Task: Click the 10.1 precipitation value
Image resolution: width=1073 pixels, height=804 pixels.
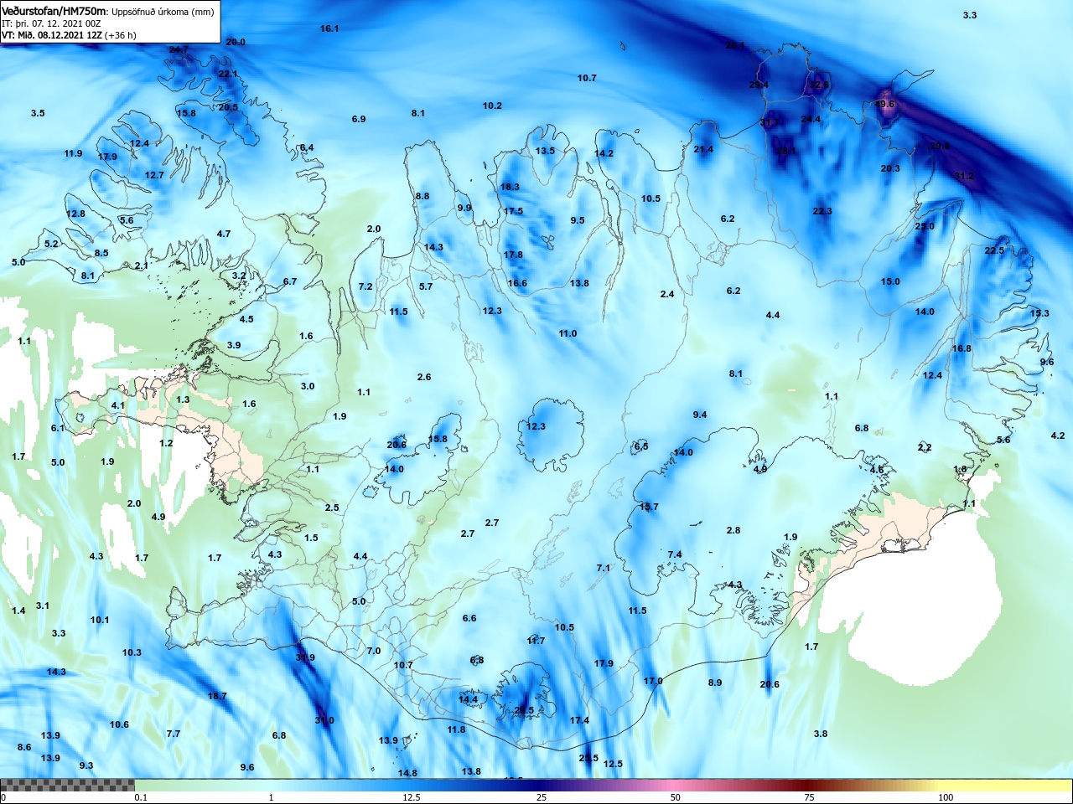Action: (100, 621)
